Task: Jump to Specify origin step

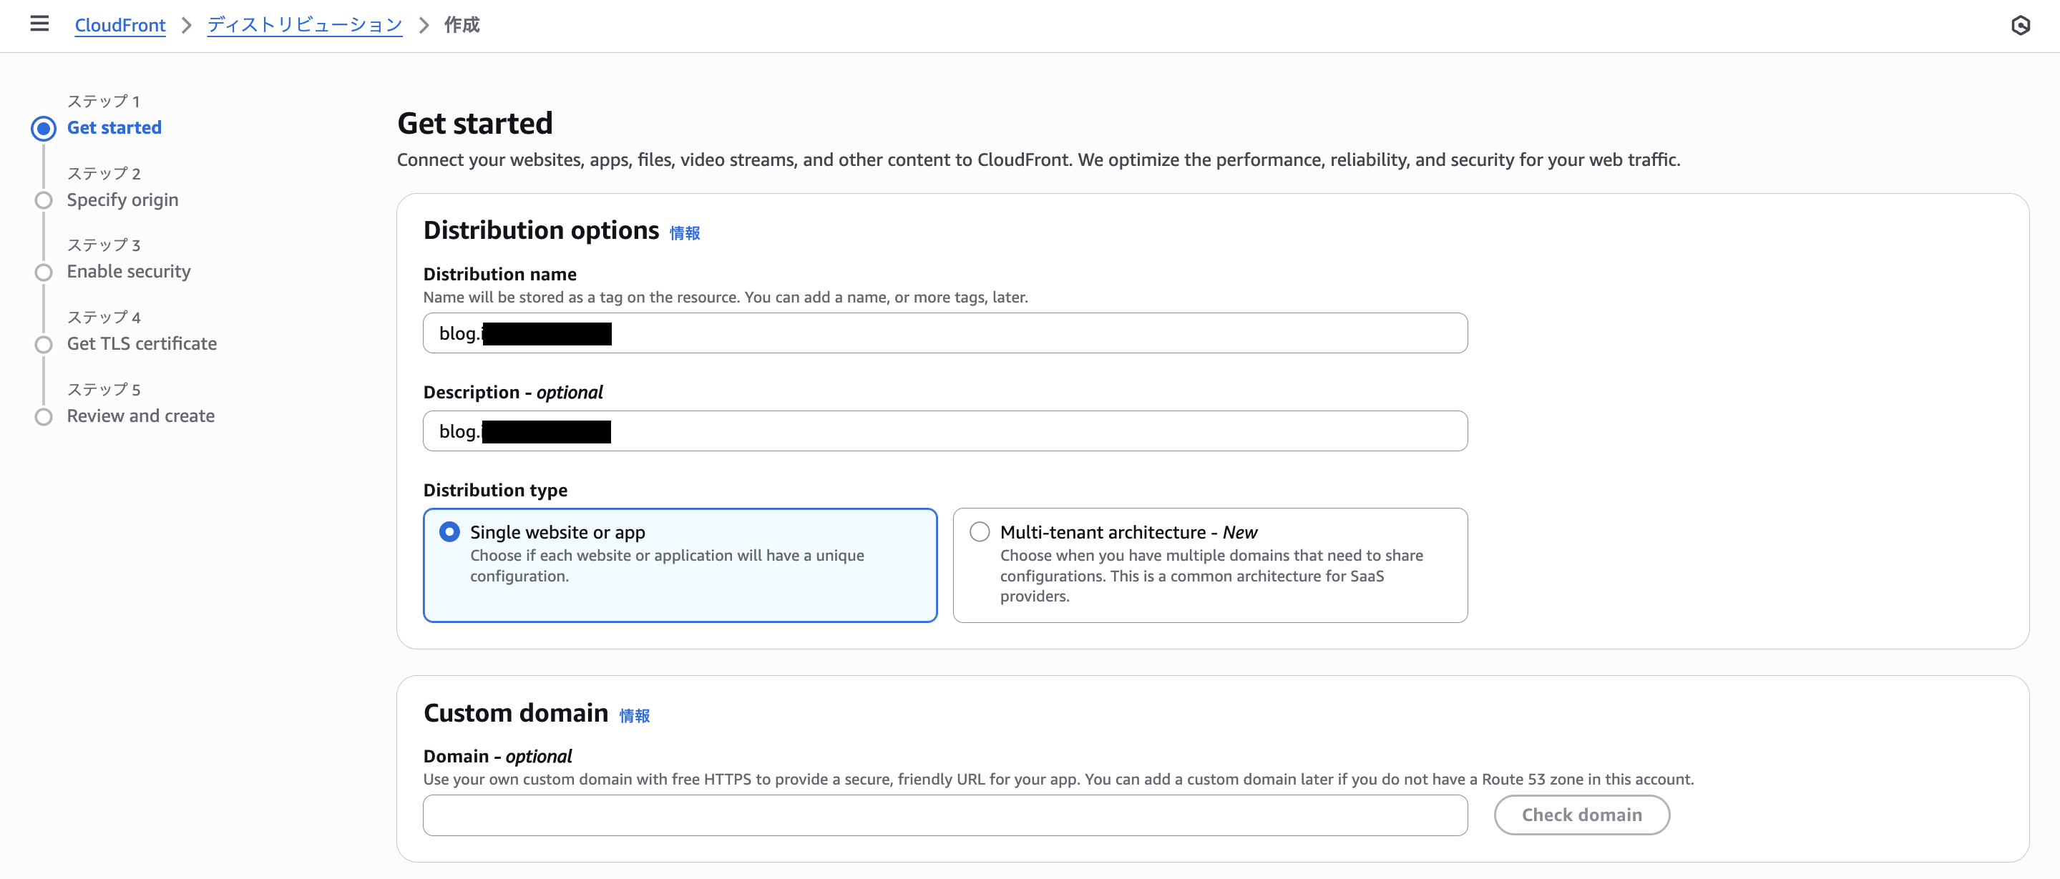Action: pyautogui.click(x=122, y=200)
